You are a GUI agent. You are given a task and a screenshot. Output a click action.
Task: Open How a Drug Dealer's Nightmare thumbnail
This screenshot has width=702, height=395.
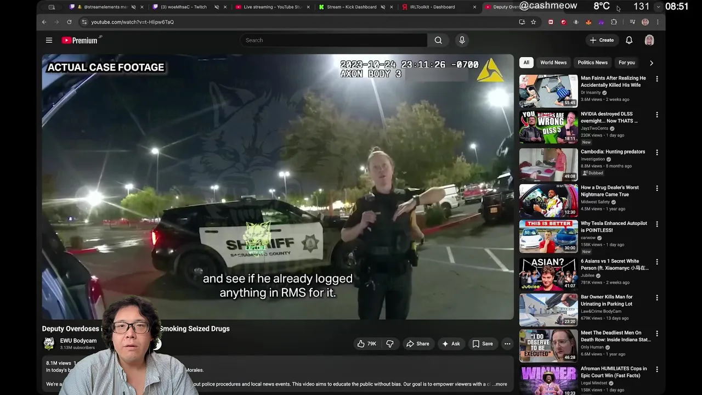(x=548, y=200)
